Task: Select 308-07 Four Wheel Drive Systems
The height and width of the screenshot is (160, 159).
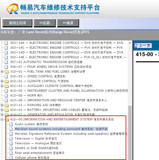Action: click(x=51, y=67)
